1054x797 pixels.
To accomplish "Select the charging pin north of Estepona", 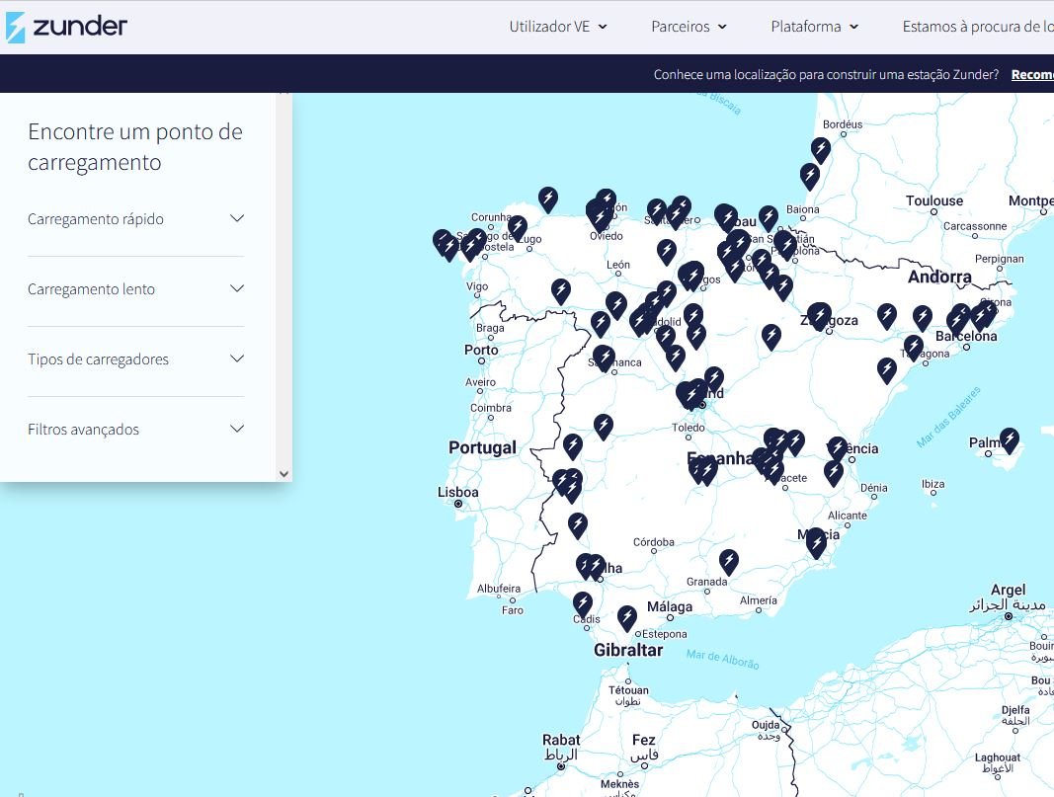I will (x=627, y=617).
